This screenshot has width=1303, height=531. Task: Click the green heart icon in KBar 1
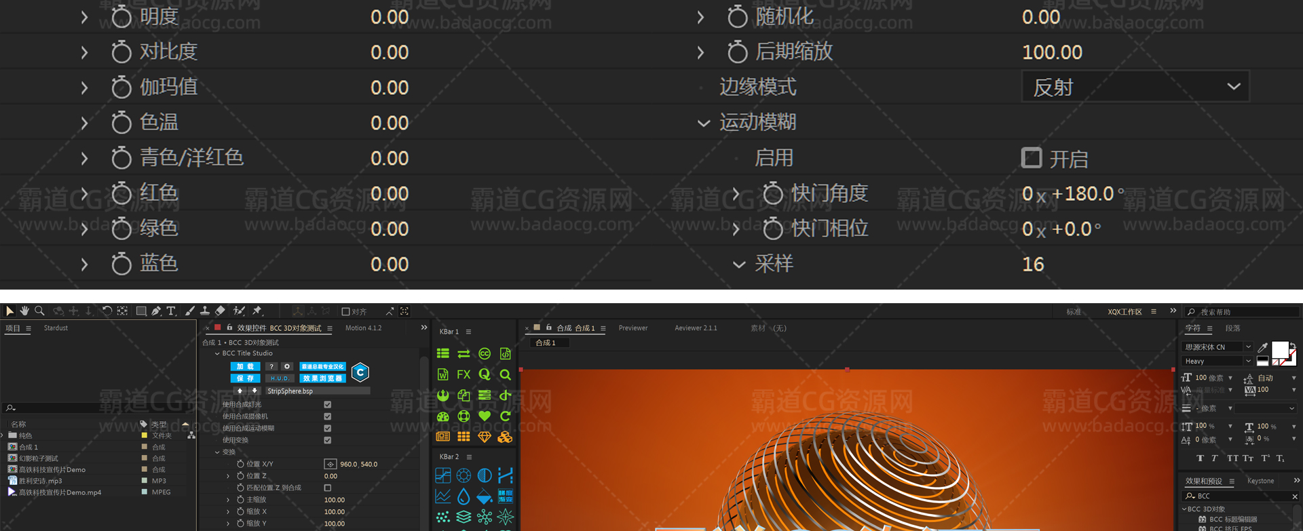484,416
